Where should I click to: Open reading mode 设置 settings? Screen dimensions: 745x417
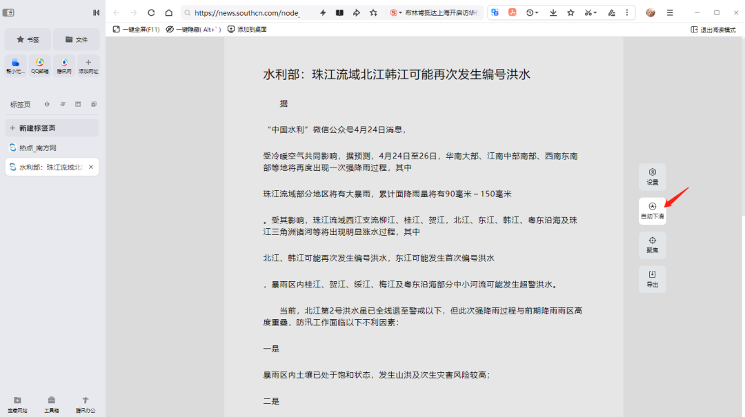point(653,176)
